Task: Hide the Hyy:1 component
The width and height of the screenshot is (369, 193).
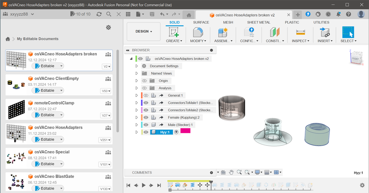Action: click(146, 132)
